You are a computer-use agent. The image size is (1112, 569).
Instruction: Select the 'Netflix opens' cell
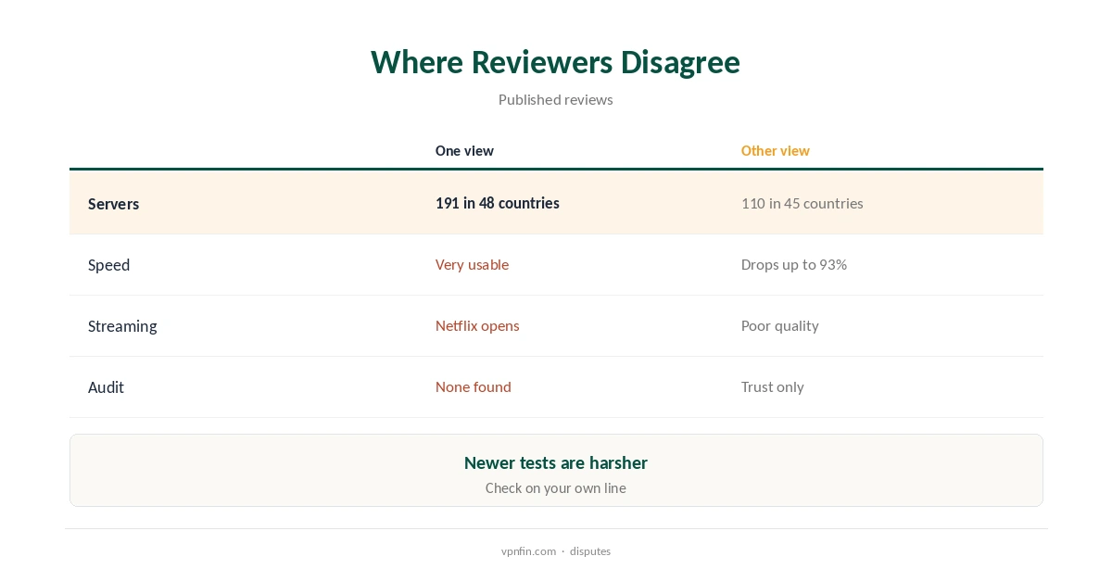(477, 325)
